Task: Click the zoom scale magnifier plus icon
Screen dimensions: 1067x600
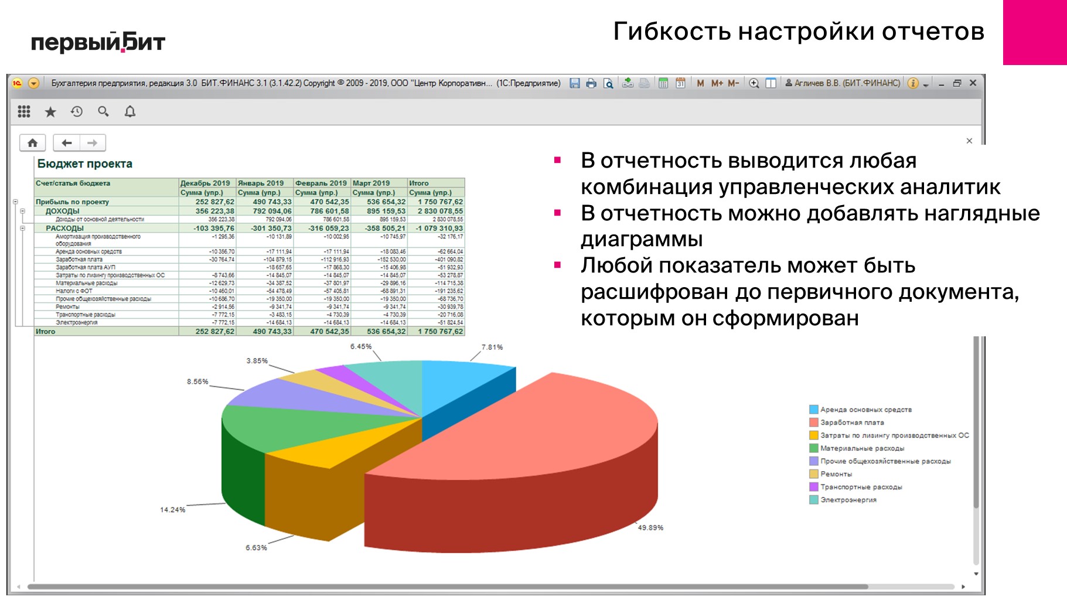Action: [x=754, y=83]
